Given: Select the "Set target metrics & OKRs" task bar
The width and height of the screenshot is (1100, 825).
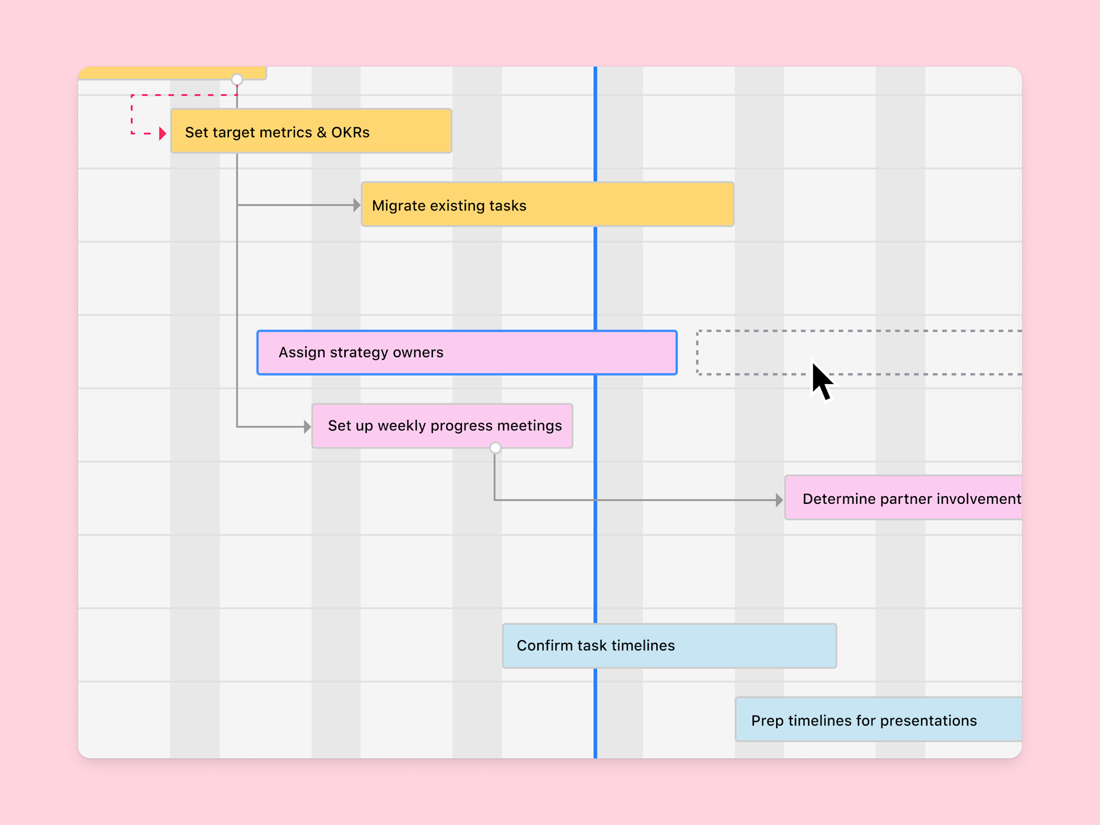Looking at the screenshot, I should (x=310, y=131).
